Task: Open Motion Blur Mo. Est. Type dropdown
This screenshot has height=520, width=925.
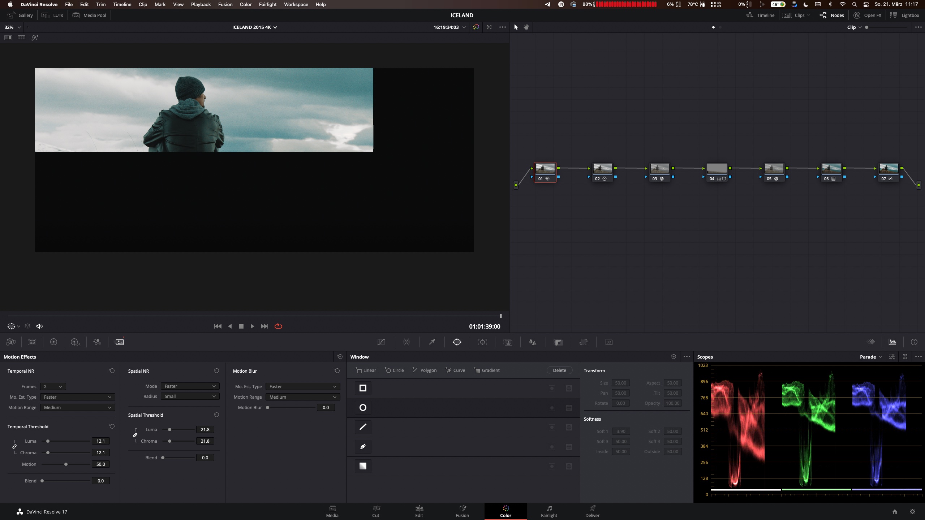Action: 303,386
